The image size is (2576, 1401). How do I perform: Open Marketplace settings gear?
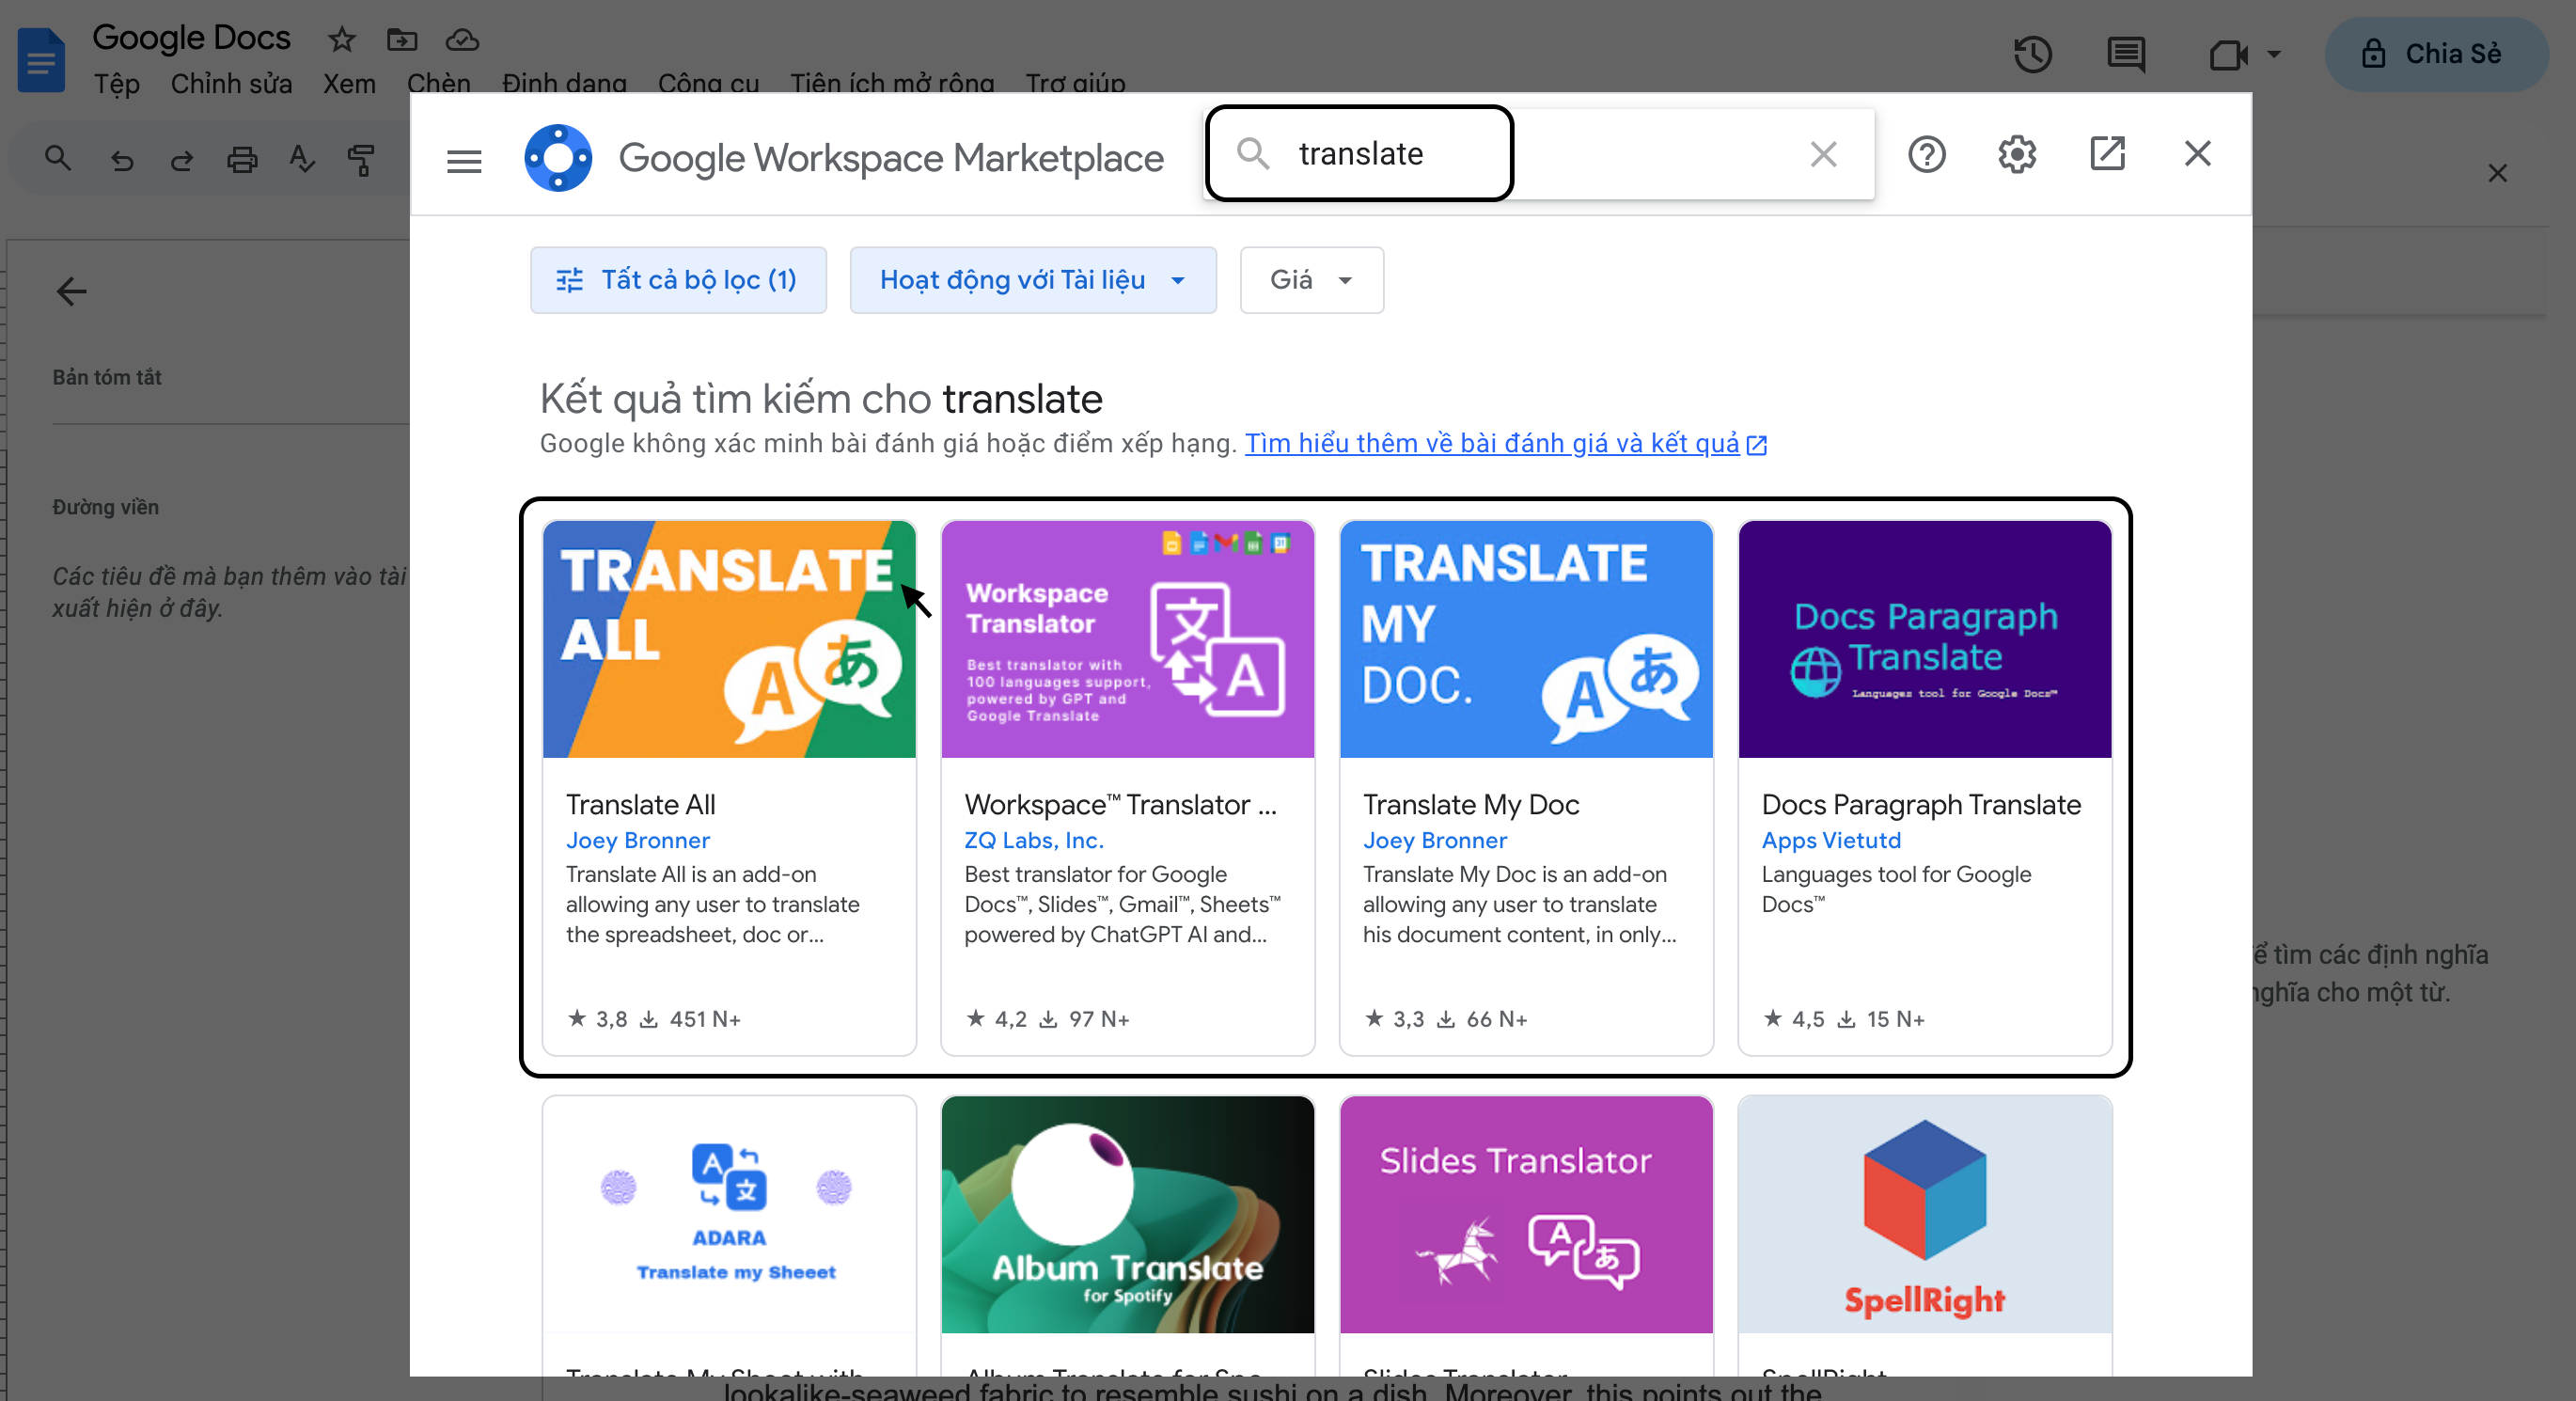(2016, 155)
